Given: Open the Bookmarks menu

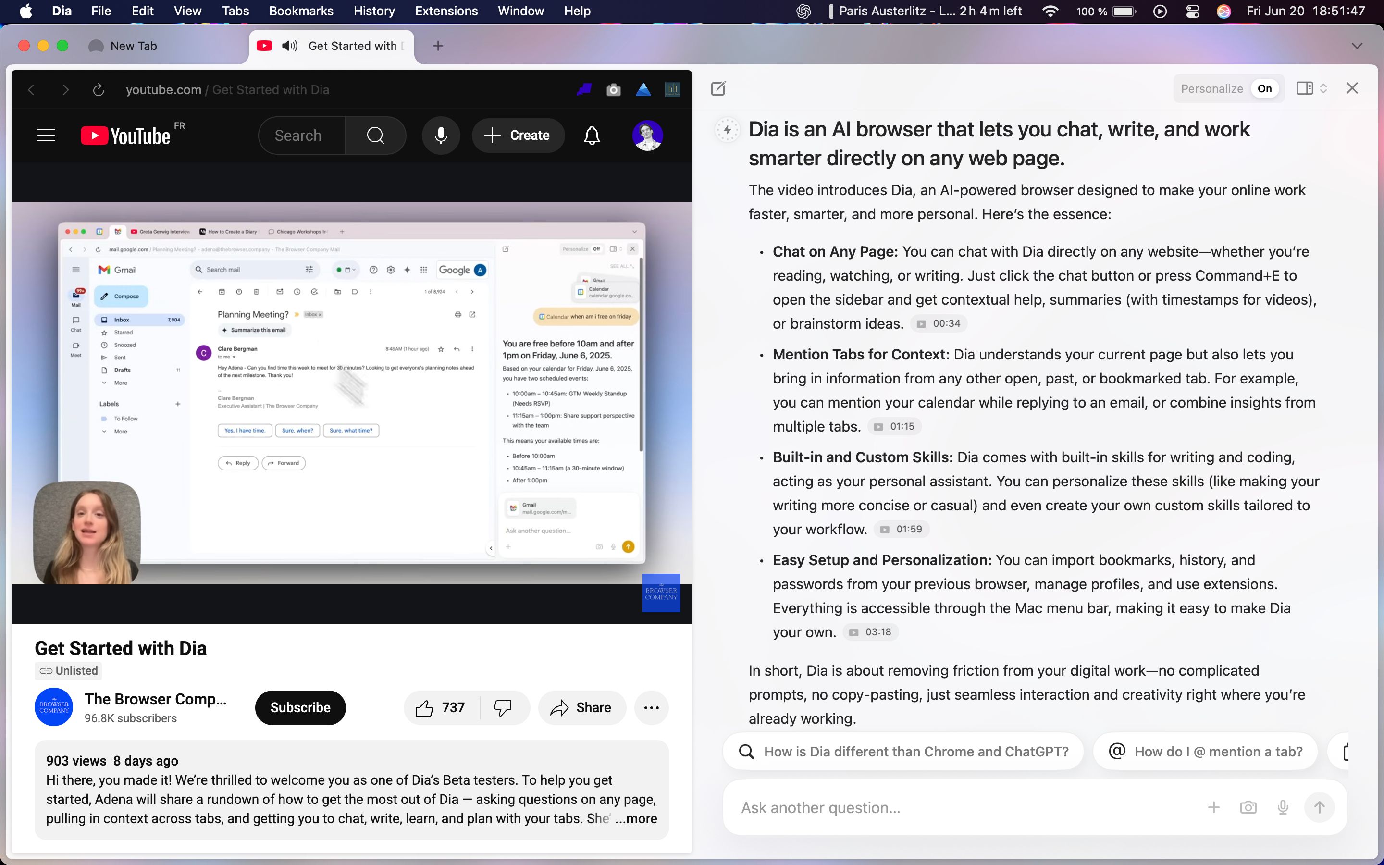Looking at the screenshot, I should point(301,11).
